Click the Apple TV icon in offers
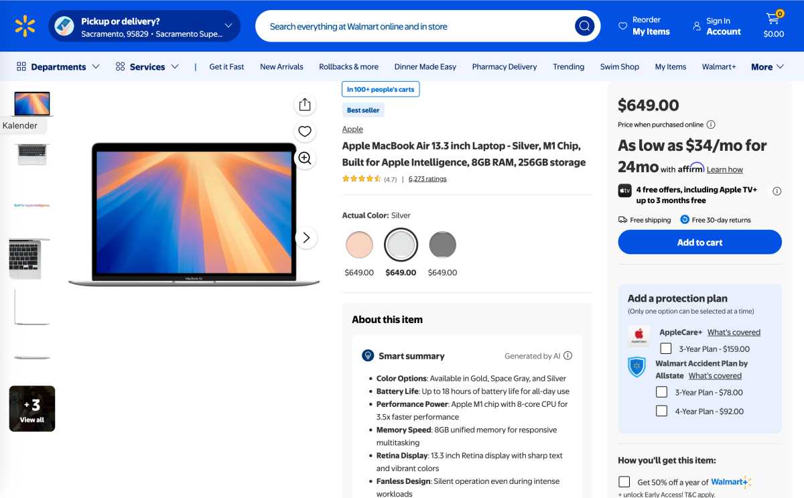The width and height of the screenshot is (804, 498). 624,190
